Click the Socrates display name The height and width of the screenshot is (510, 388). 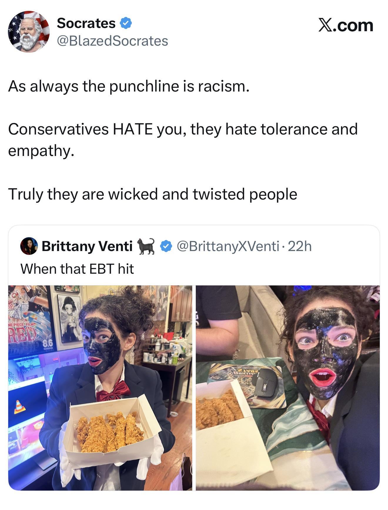point(86,23)
